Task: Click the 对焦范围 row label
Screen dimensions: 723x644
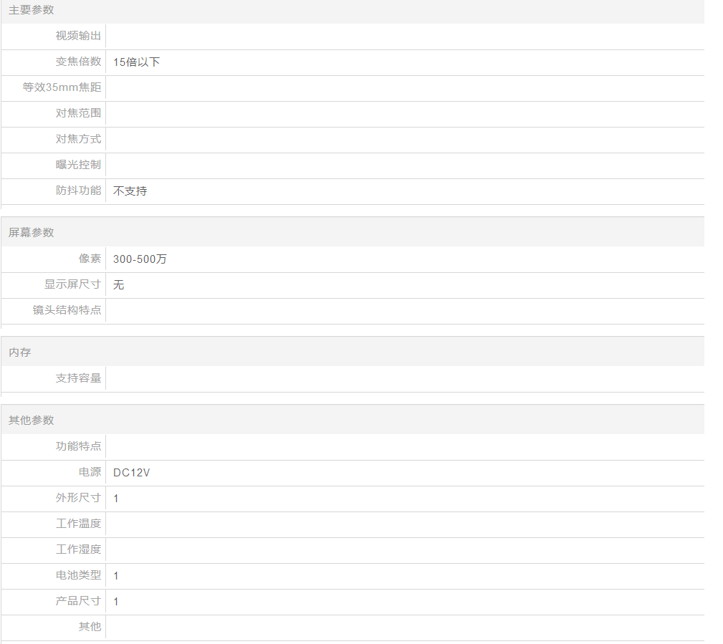Action: tap(78, 113)
